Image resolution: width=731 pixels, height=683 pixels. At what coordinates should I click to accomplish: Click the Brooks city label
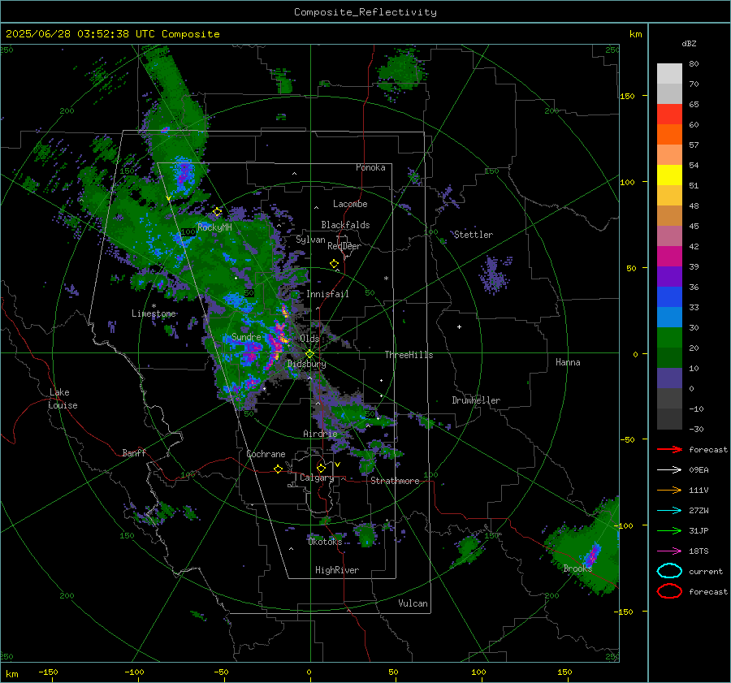click(x=577, y=568)
